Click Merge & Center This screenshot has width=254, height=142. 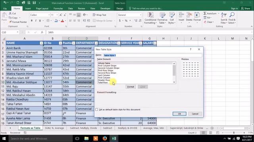[x=102, y=21]
